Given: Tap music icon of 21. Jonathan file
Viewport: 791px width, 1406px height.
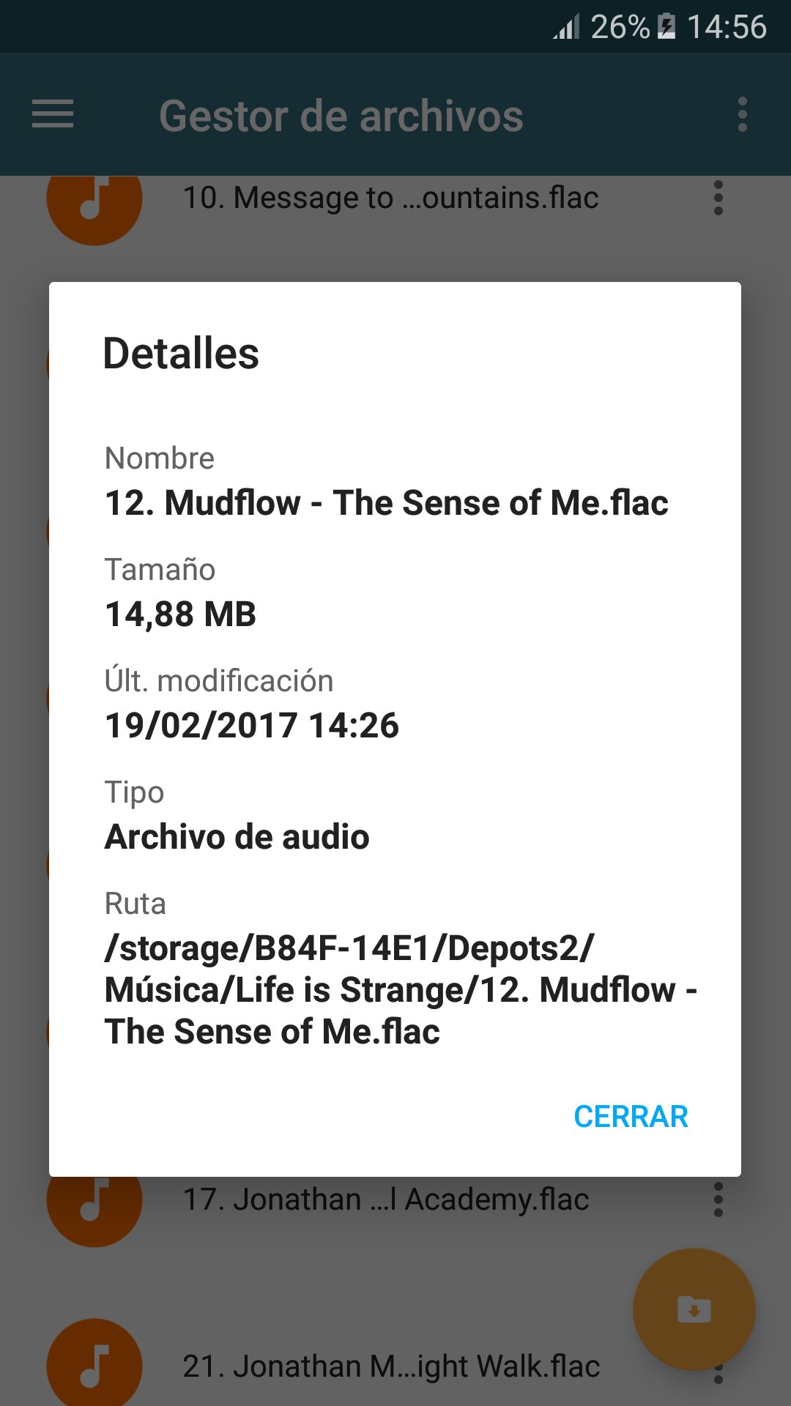Looking at the screenshot, I should click(x=94, y=1366).
